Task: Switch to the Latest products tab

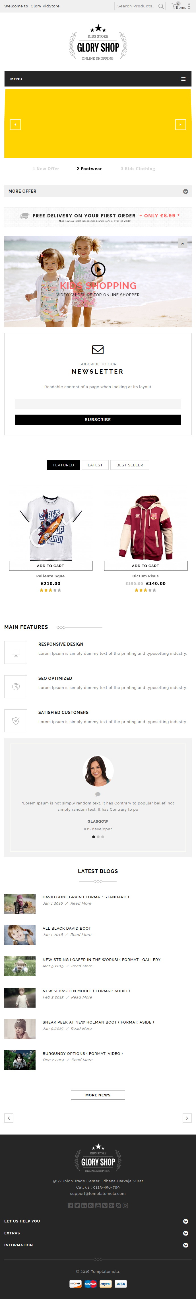Action: [95, 465]
